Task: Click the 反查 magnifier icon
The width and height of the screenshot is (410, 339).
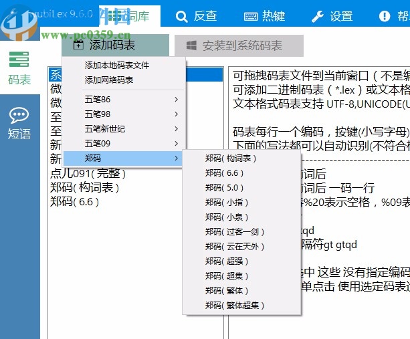Action: [181, 17]
